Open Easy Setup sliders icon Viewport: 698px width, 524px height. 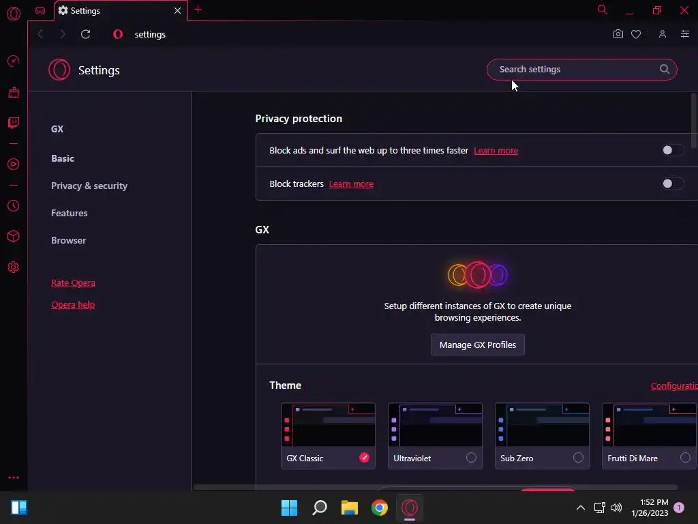click(x=685, y=34)
